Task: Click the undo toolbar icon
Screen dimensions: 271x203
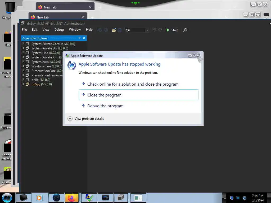Action: pos(154,30)
